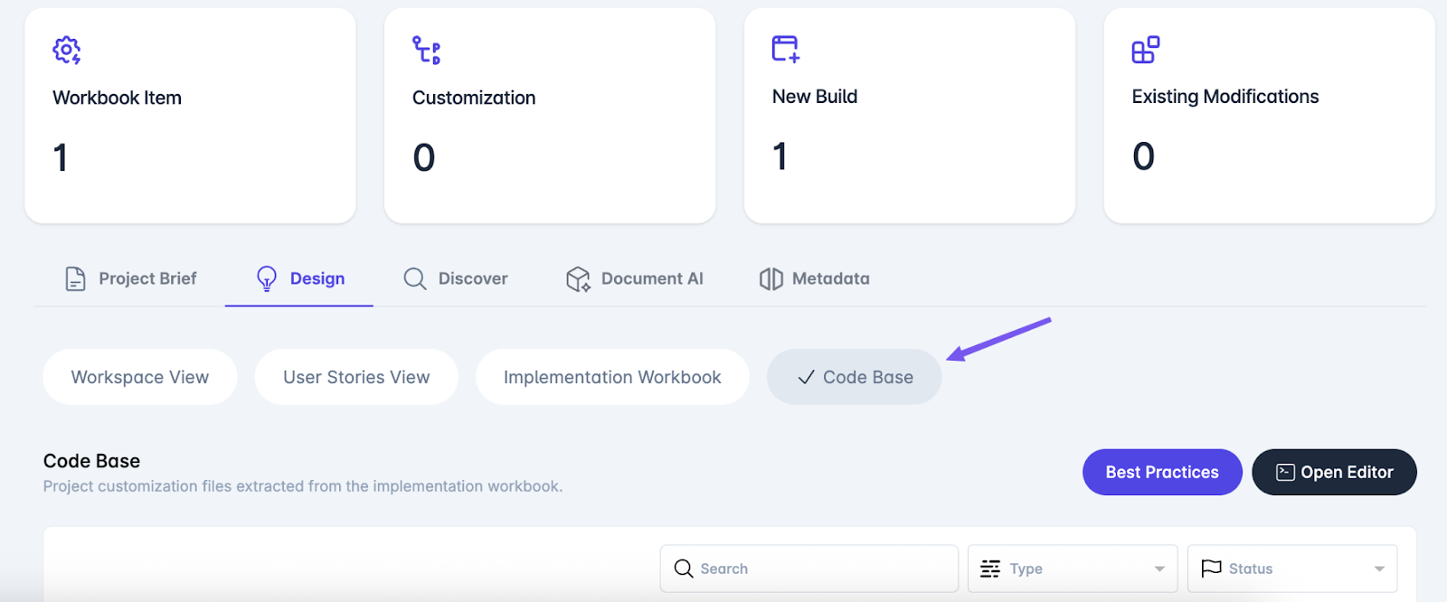Click the Document AI cube icon
1447x602 pixels.
pyautogui.click(x=578, y=279)
